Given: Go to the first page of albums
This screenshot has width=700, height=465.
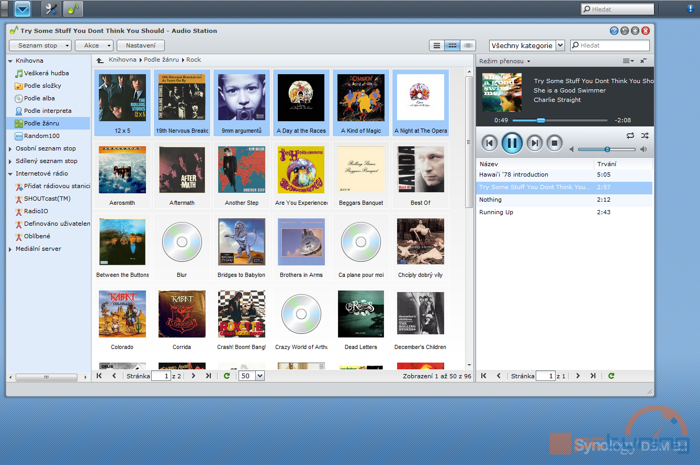Looking at the screenshot, I should (99, 376).
